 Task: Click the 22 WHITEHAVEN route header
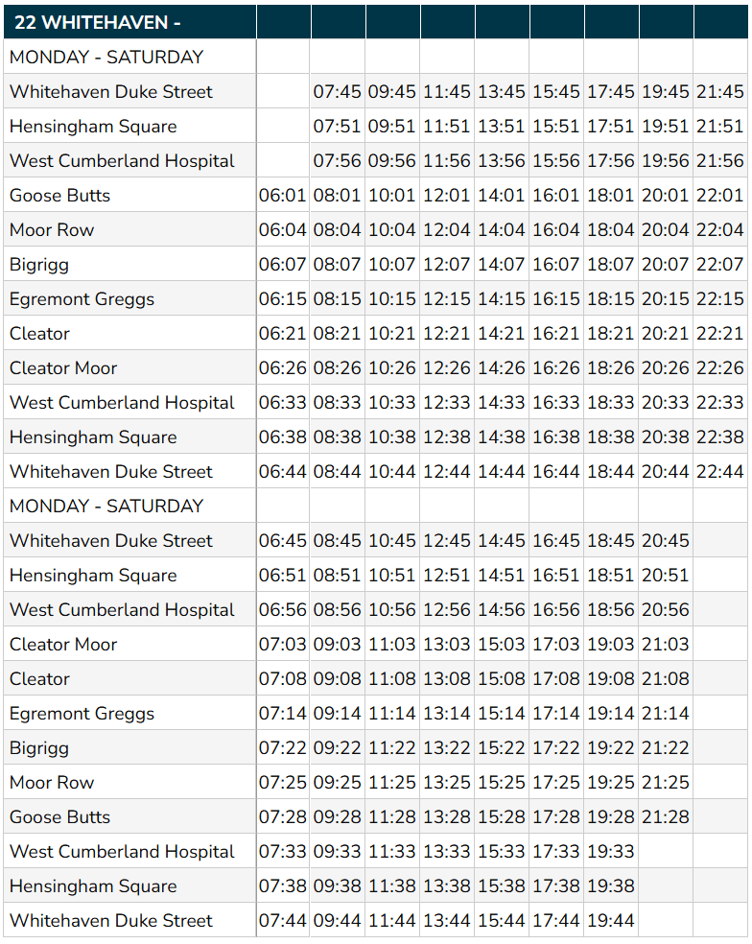click(98, 22)
